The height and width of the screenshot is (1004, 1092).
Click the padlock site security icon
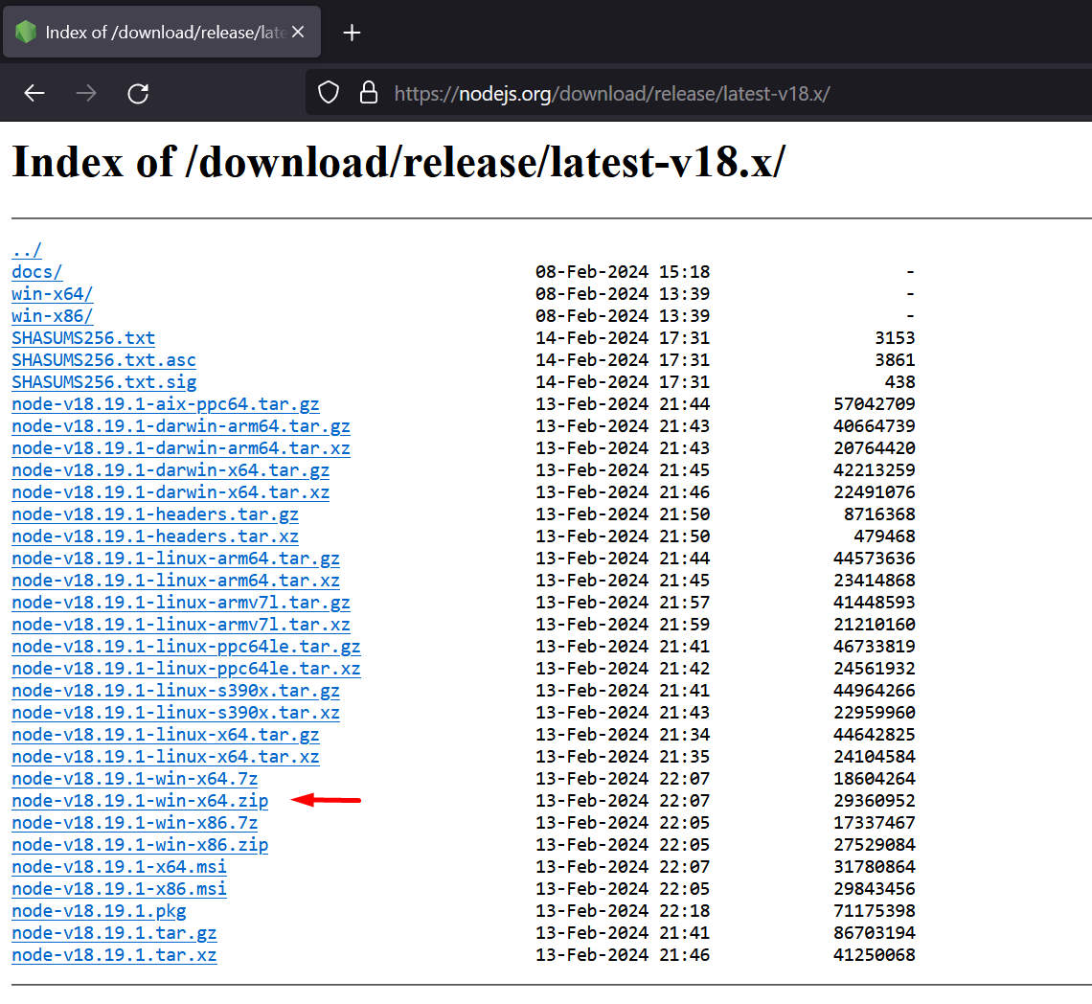(368, 93)
